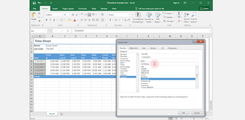Open the font size dropdown
The image size is (245, 120).
click(x=70, y=15)
